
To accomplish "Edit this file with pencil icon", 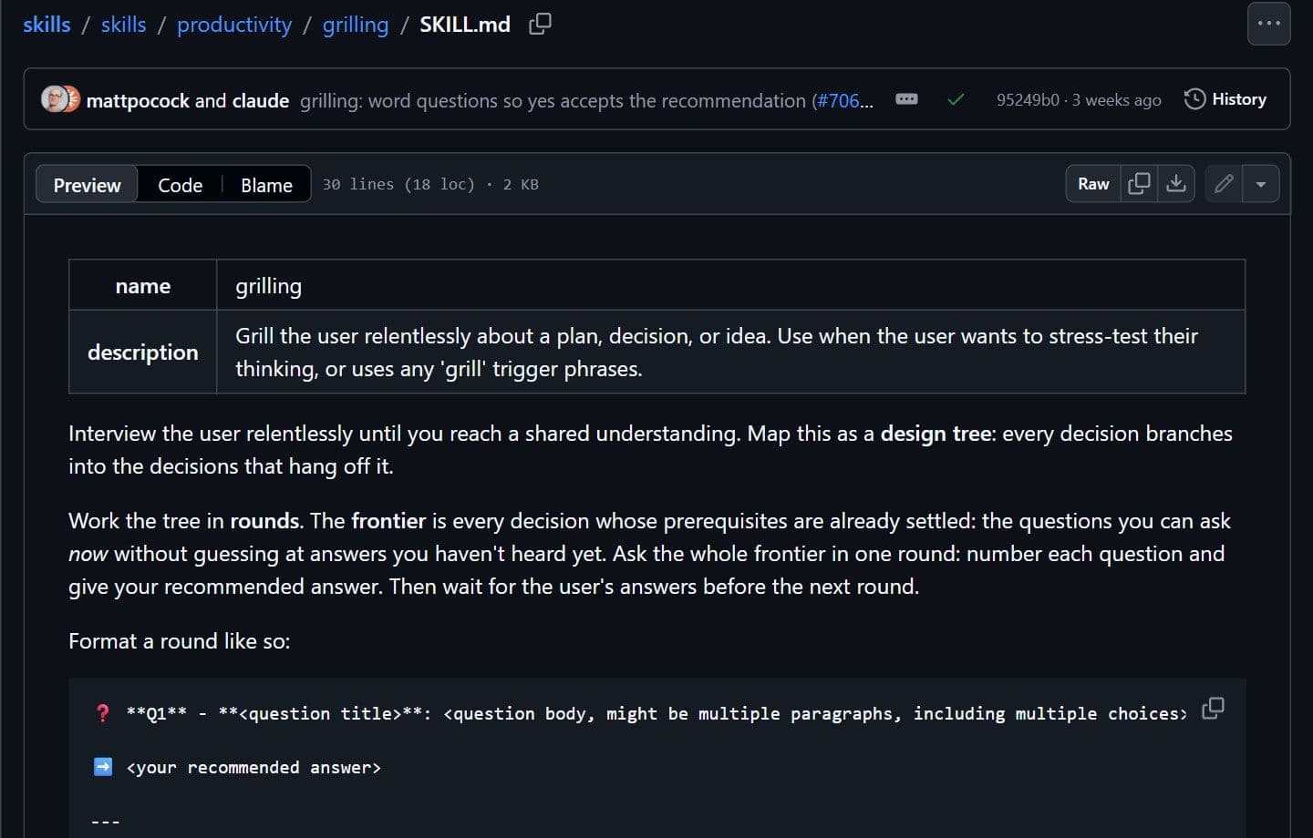I will (x=1224, y=184).
